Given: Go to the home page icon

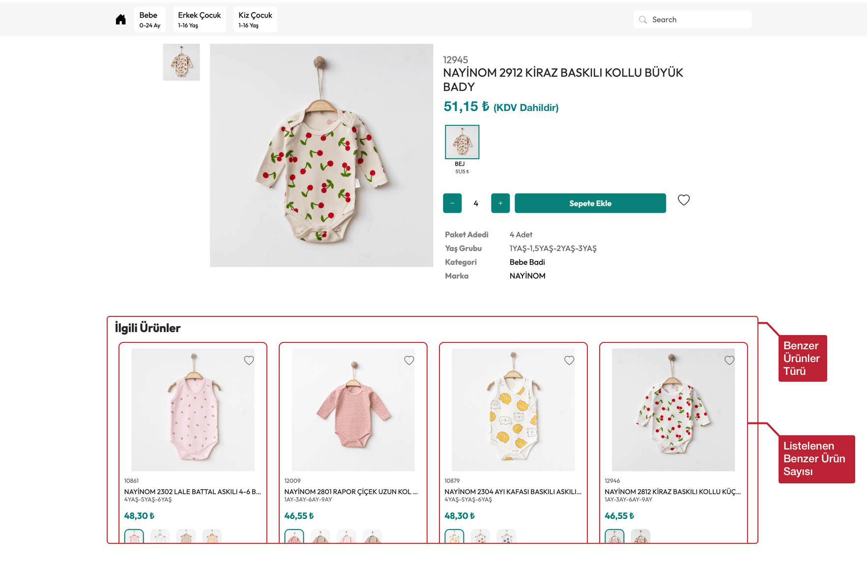Looking at the screenshot, I should (x=120, y=20).
